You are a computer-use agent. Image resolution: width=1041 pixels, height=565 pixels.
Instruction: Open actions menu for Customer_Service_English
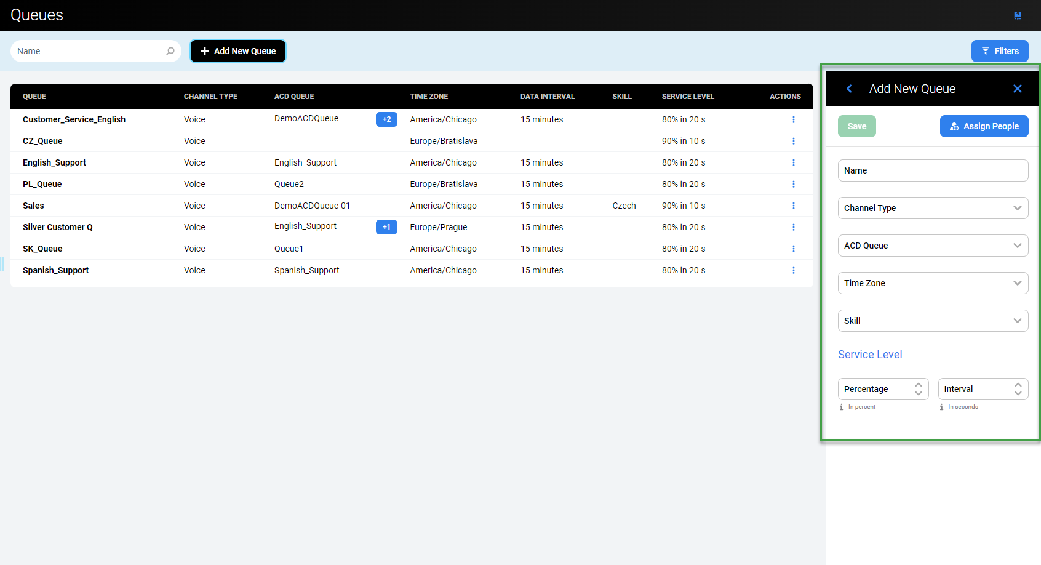click(793, 119)
